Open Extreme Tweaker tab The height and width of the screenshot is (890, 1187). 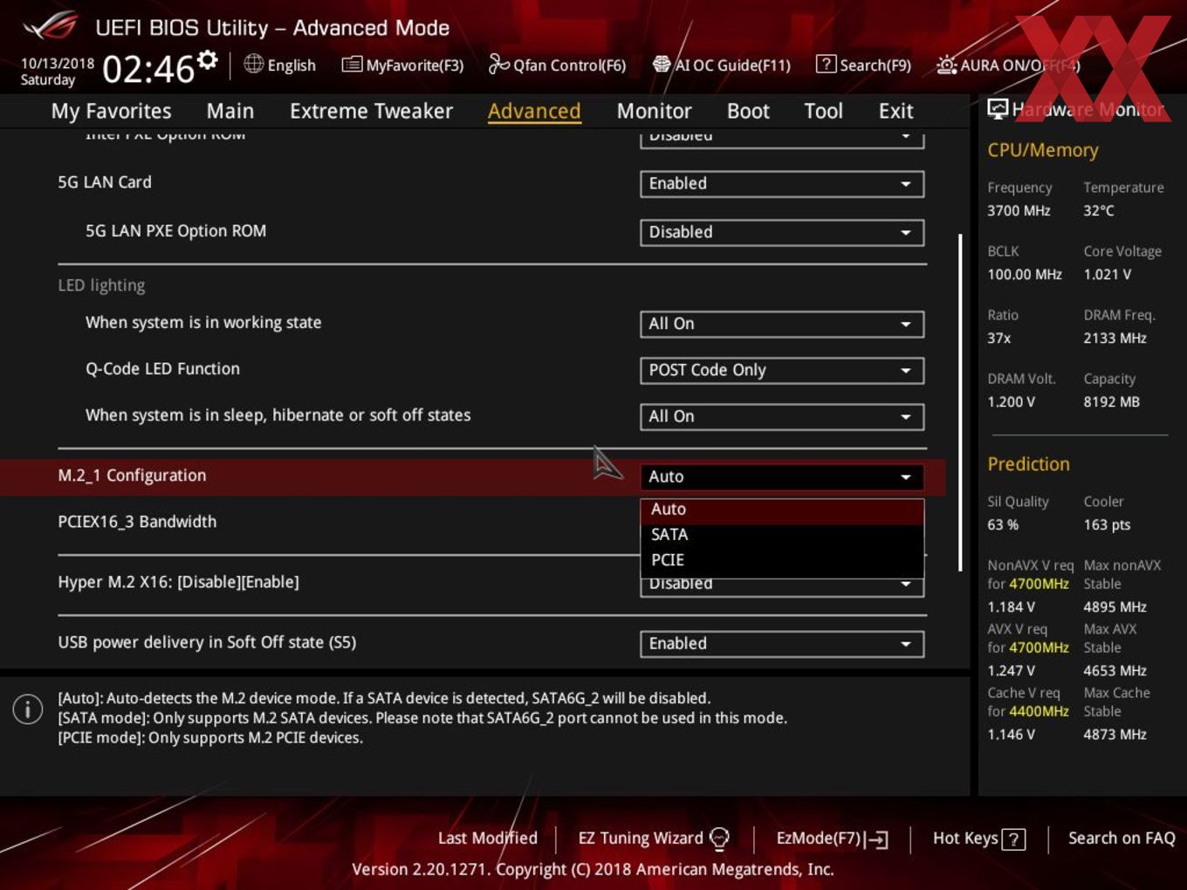click(x=371, y=111)
